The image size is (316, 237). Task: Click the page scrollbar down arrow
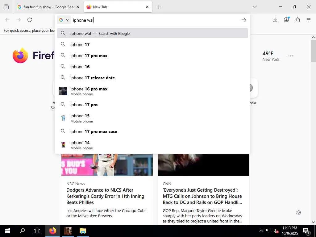point(313,222)
